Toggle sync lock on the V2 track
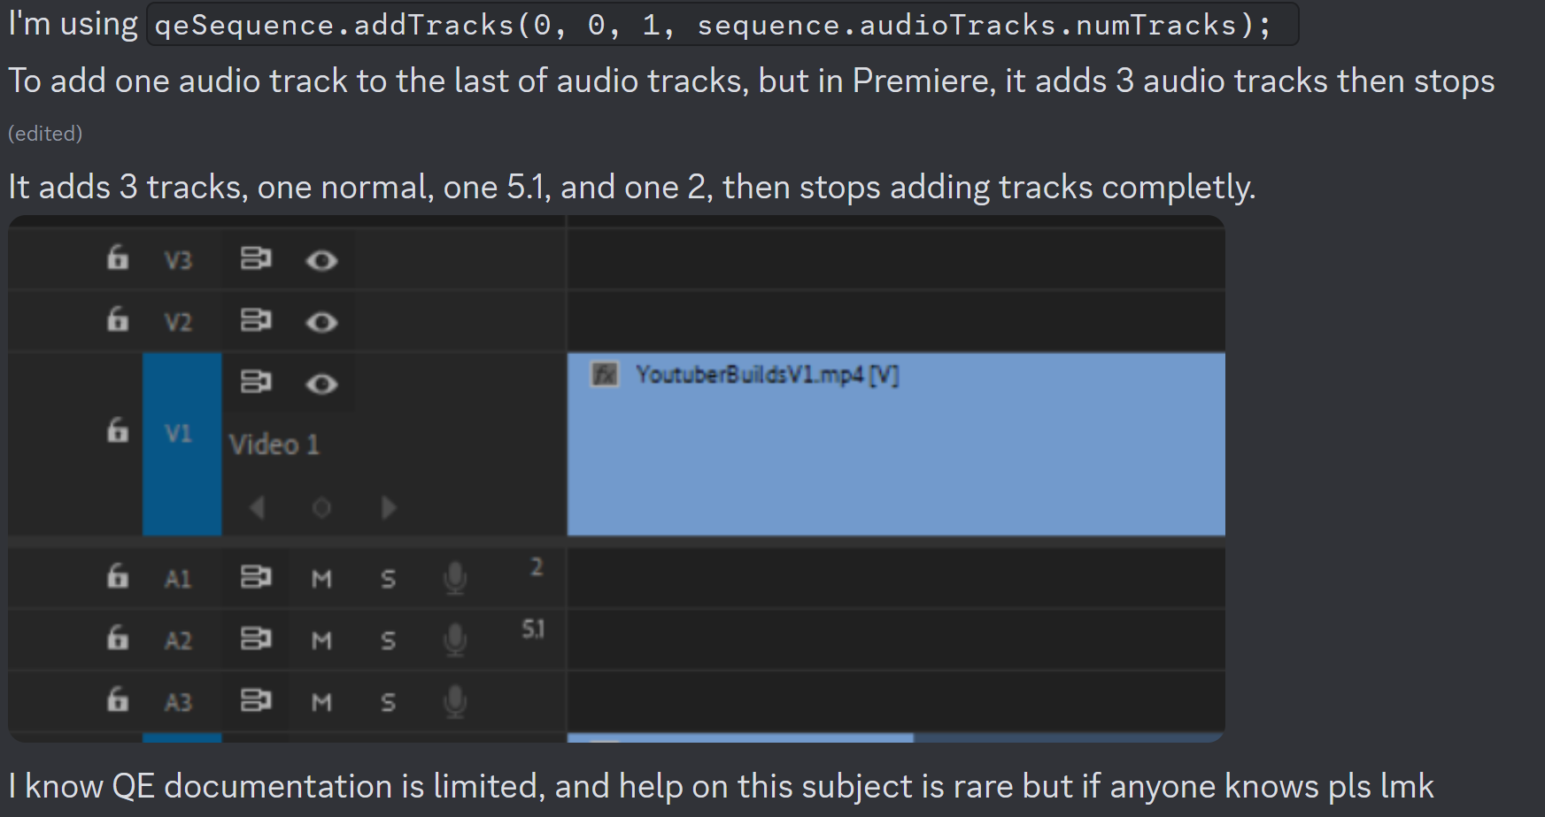Screen dimensions: 1545x817 pyautogui.click(x=255, y=320)
